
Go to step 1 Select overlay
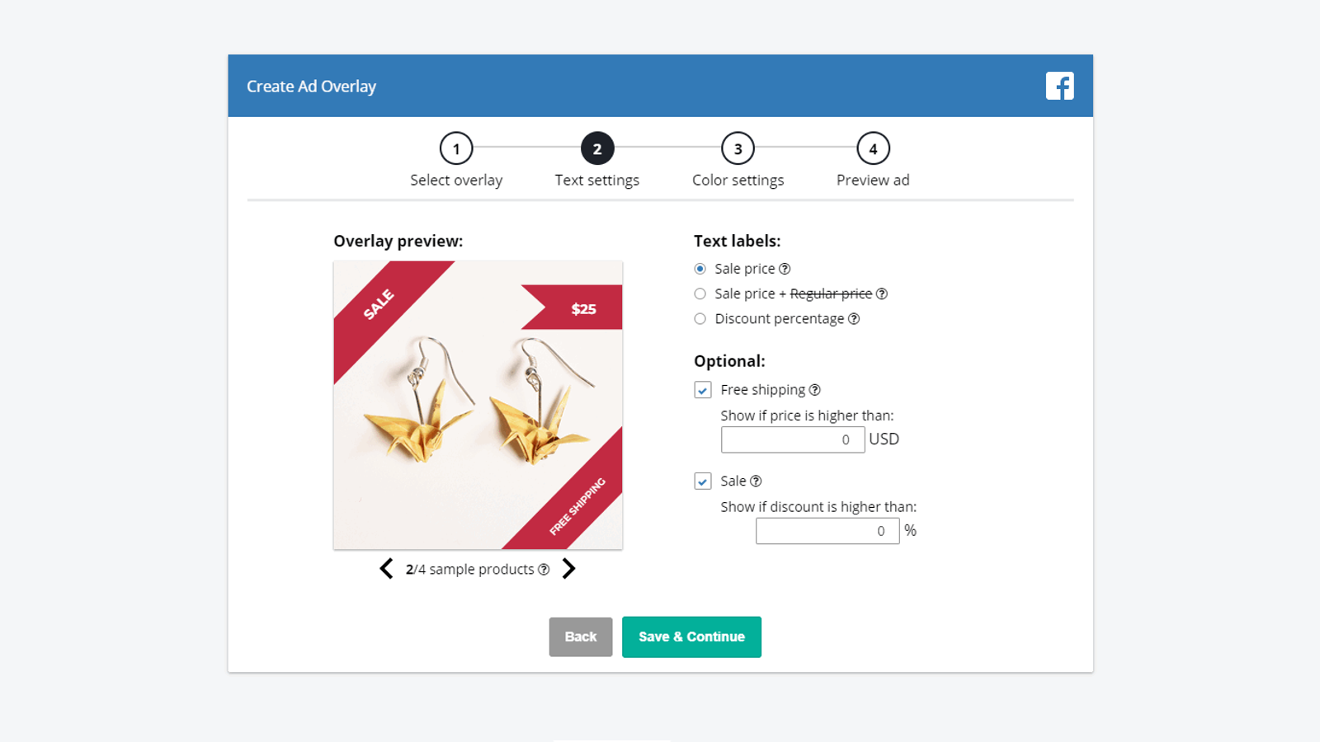click(x=456, y=149)
